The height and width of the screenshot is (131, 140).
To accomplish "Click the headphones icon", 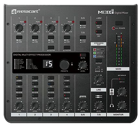I will pyautogui.click(x=112, y=105).
